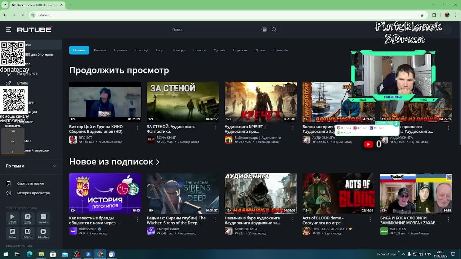Open the RuMarket tile
This screenshot has height=259, width=461.
pos(28,233)
